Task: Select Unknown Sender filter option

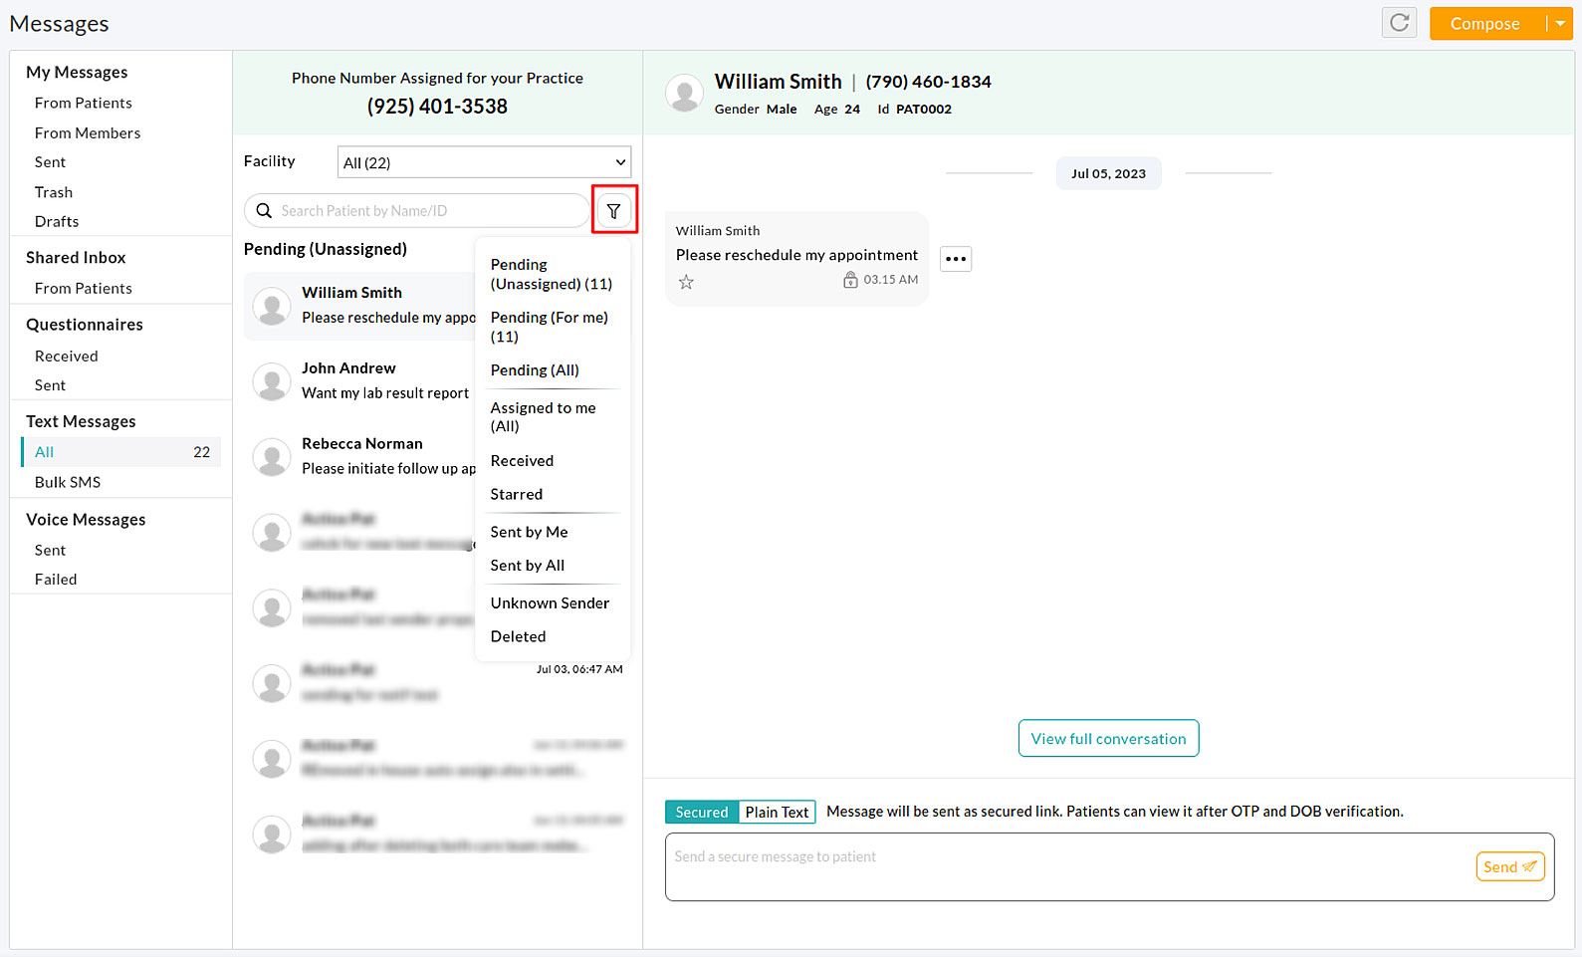Action: (x=550, y=602)
